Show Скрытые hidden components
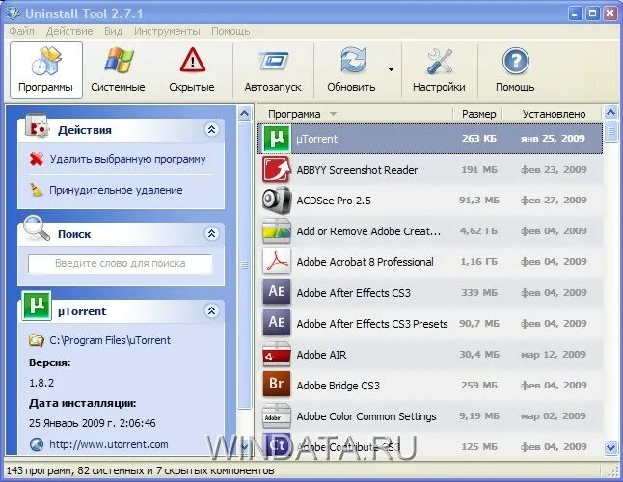This screenshot has width=623, height=482. pos(192,70)
